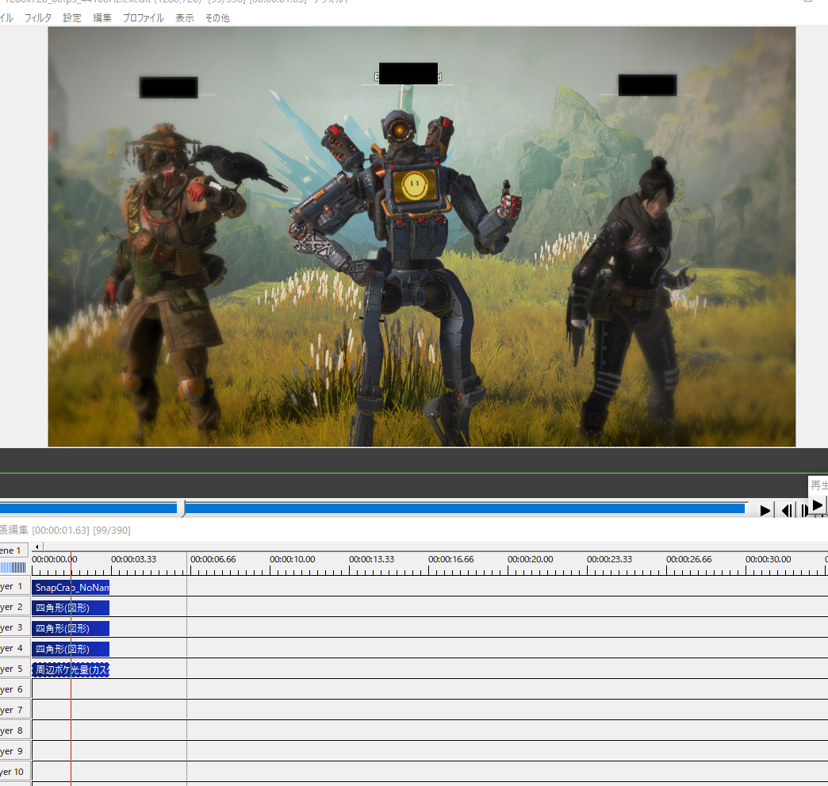Click the black rectangle above the center robot
The width and height of the screenshot is (828, 786).
coord(408,74)
